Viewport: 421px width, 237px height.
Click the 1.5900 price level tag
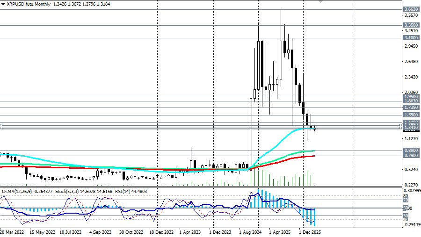click(411, 115)
